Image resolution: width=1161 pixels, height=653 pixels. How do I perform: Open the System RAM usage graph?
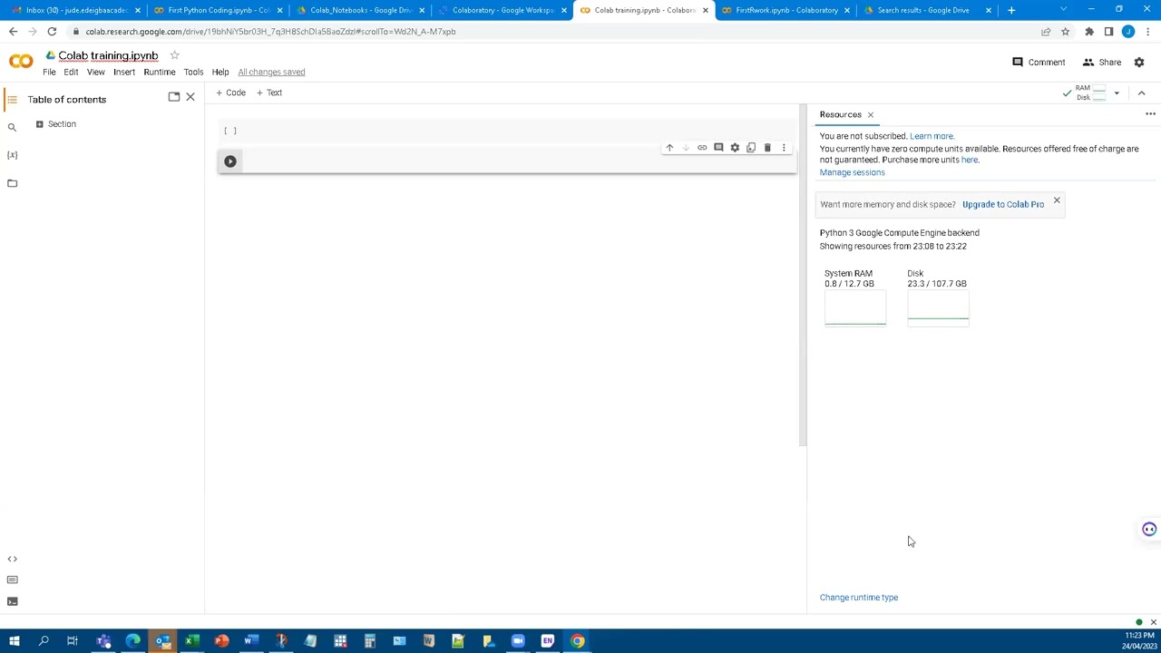point(855,308)
